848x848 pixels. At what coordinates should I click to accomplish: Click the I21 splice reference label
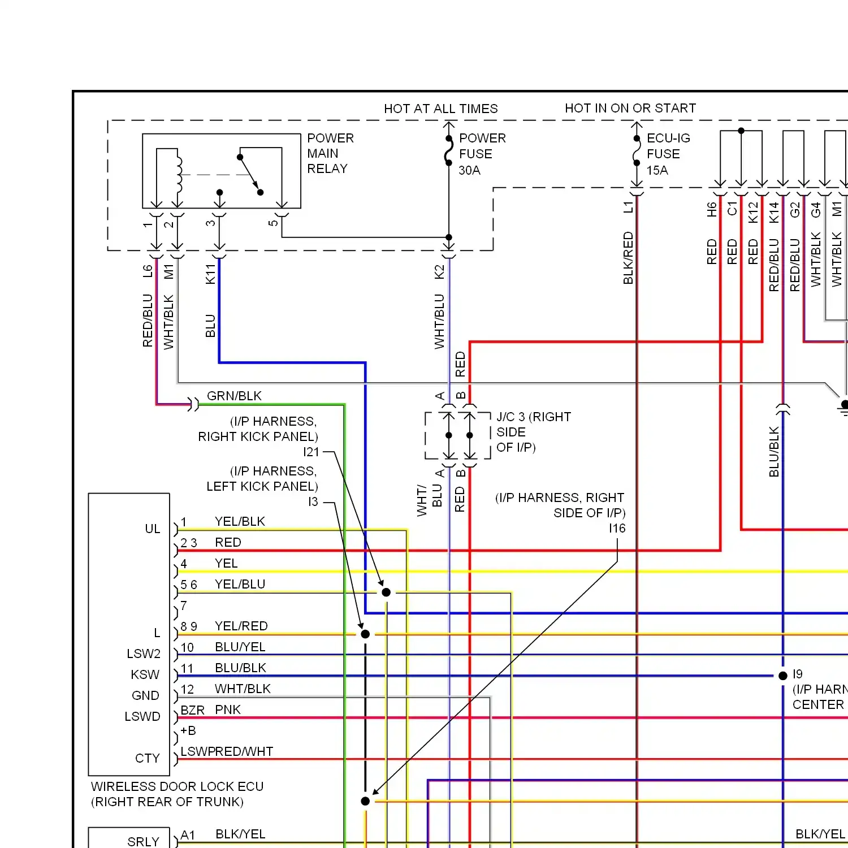tap(311, 452)
